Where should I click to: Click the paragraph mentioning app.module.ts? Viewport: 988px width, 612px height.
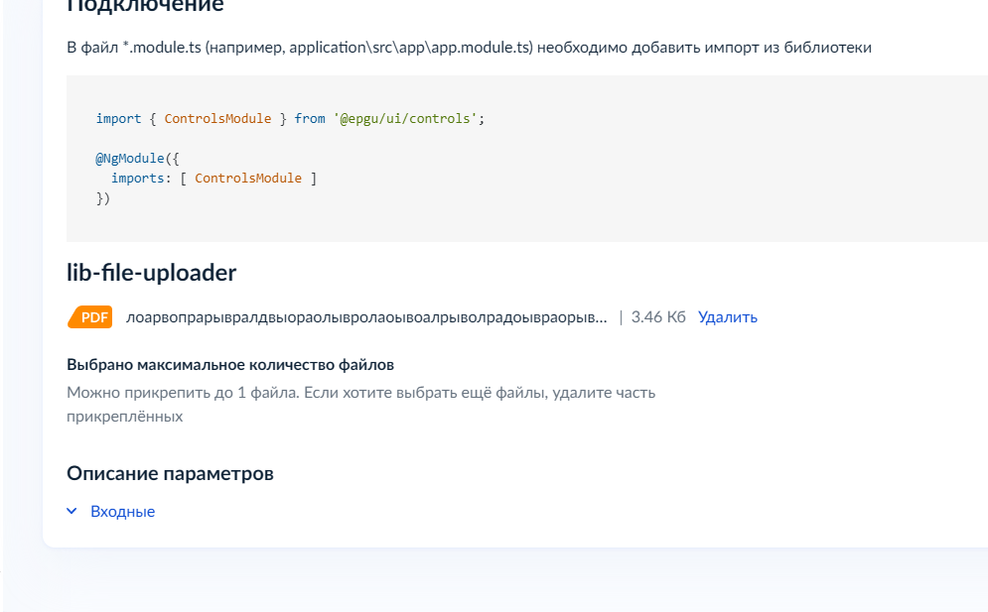pos(469,48)
